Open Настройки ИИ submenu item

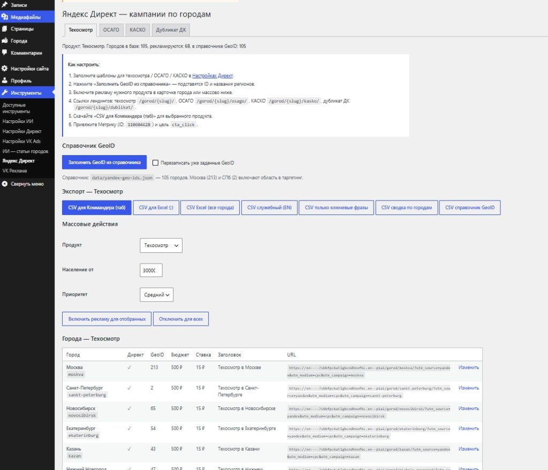point(18,121)
